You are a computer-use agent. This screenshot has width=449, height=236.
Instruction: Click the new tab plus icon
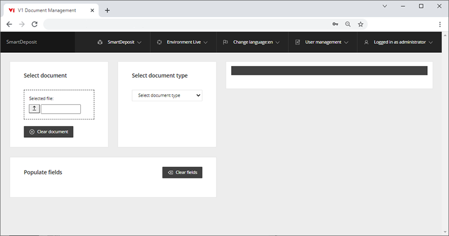[107, 10]
